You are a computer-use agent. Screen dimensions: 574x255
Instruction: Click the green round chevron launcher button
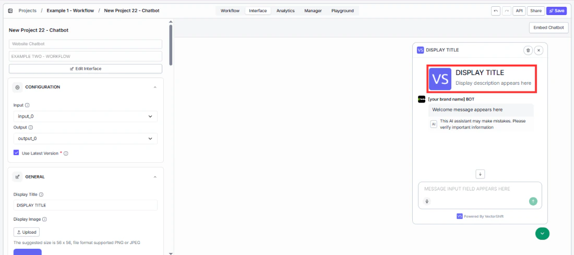point(542,233)
